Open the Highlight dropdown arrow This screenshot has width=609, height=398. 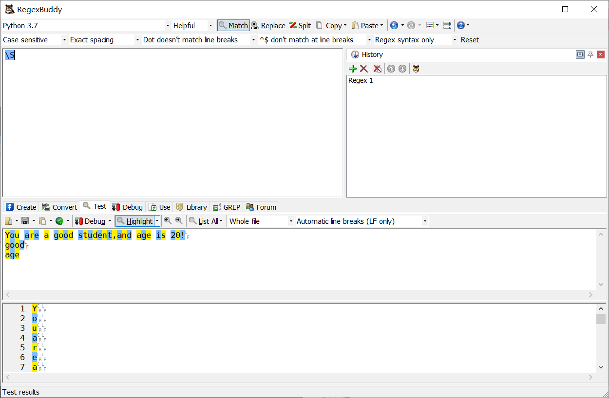[157, 221]
